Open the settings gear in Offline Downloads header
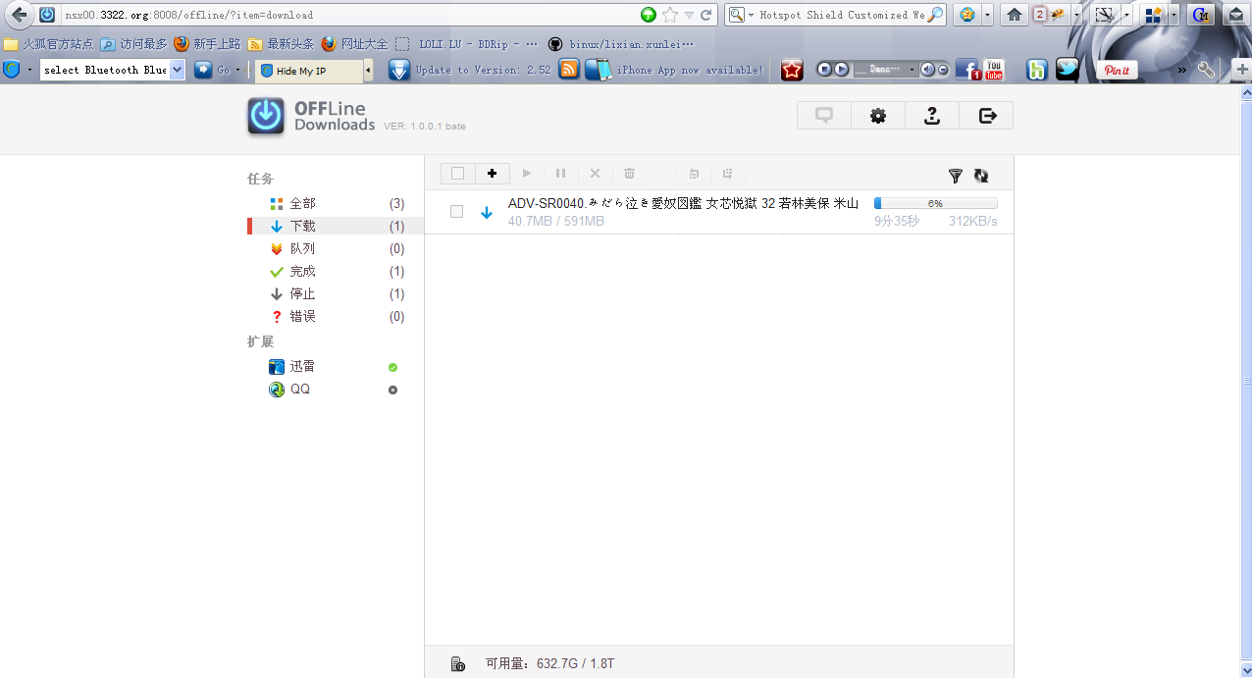Image resolution: width=1252 pixels, height=678 pixels. (878, 116)
